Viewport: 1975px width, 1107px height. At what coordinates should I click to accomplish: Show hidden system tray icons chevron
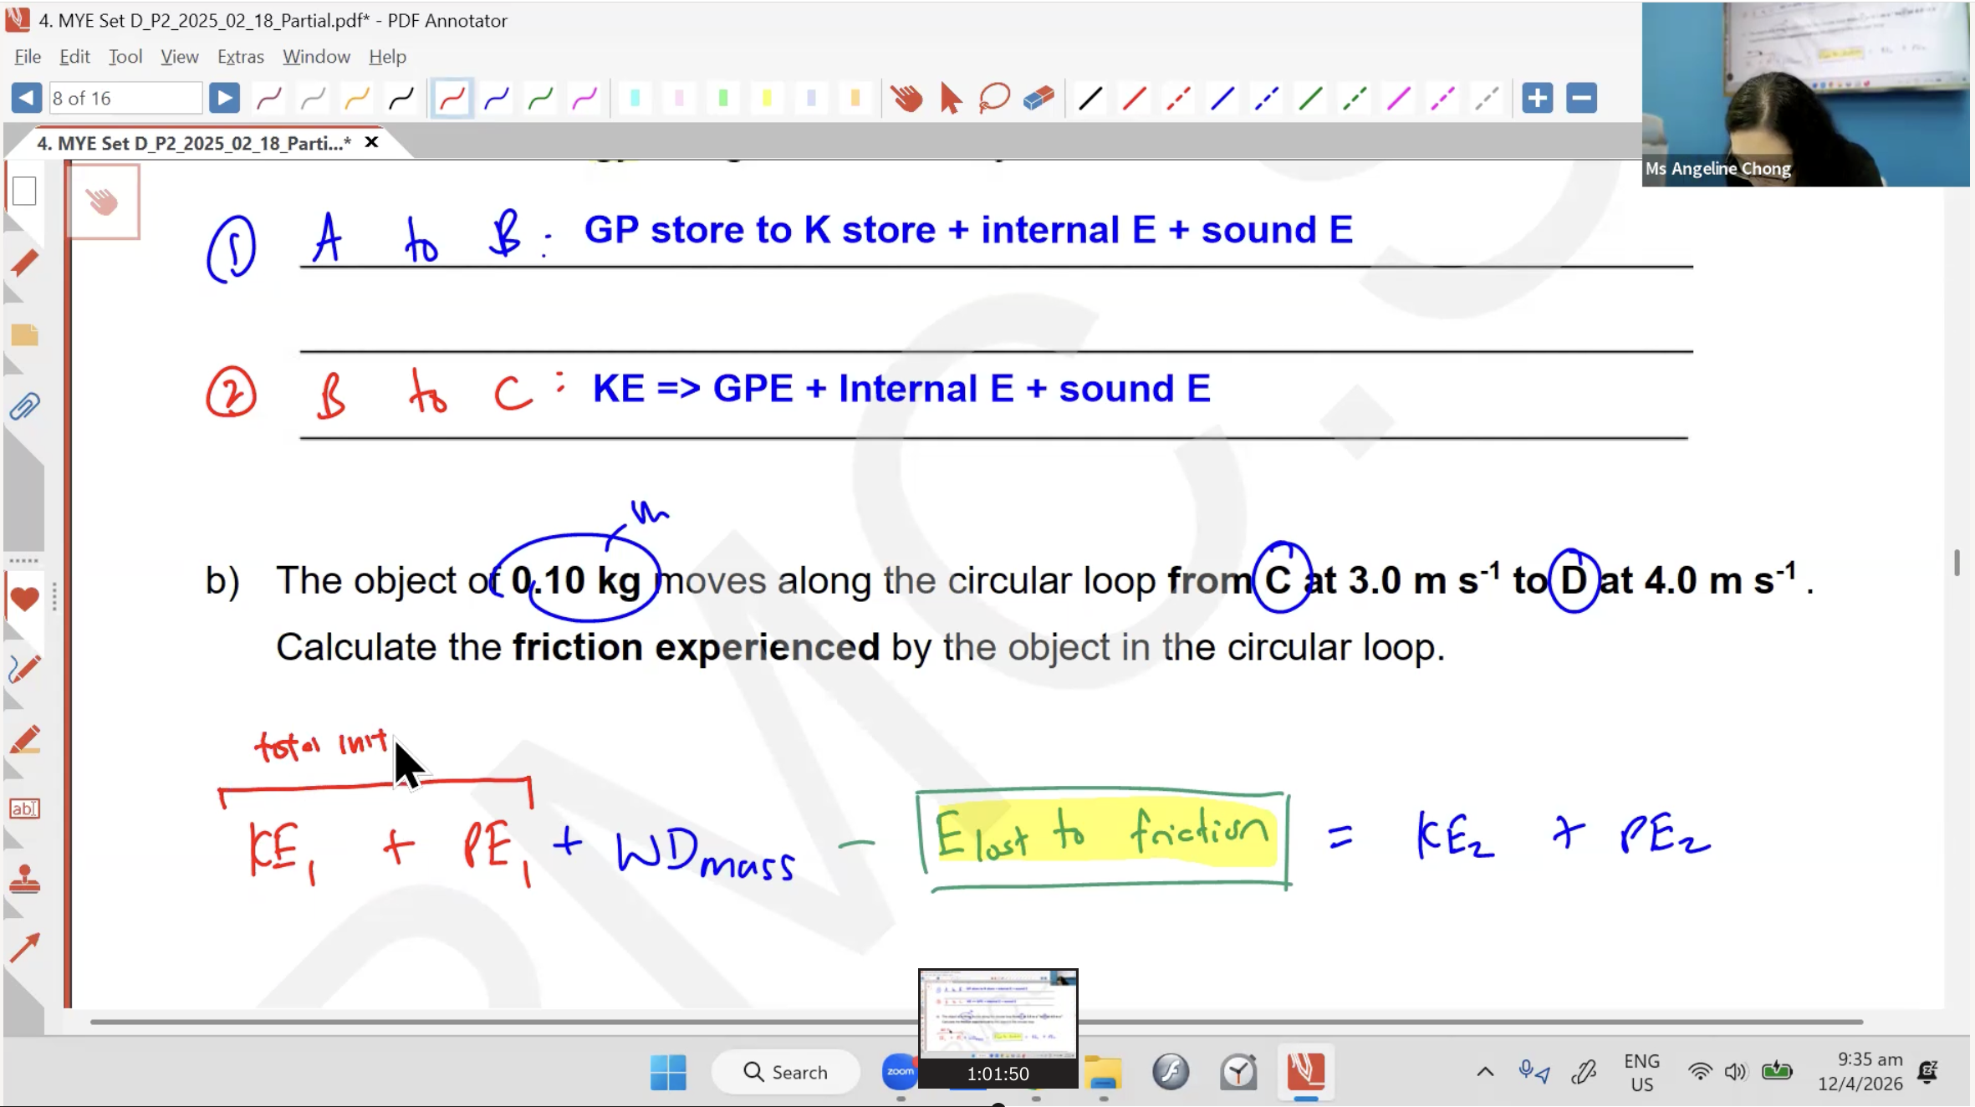click(x=1485, y=1071)
